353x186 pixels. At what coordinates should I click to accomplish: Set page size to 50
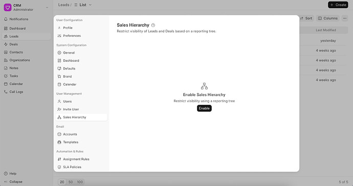71,182
